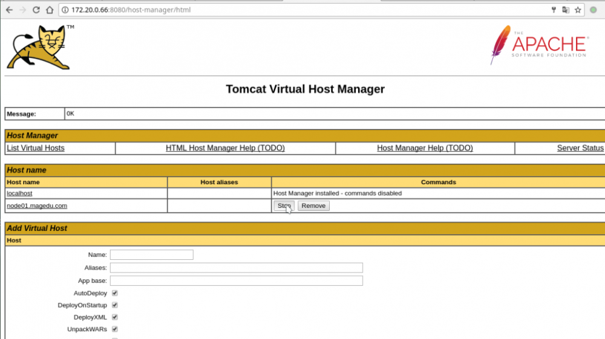Screen dimensions: 605x339
Task: Click the Tomcat cat logo
Action: click(x=39, y=47)
